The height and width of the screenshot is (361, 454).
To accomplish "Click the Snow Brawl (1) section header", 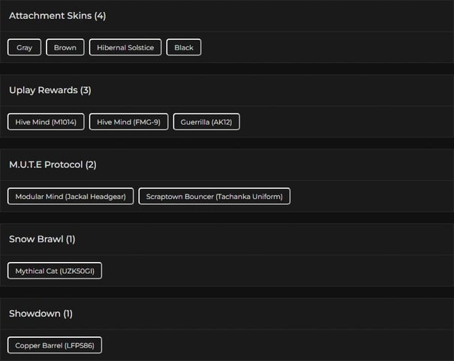I will (43, 239).
